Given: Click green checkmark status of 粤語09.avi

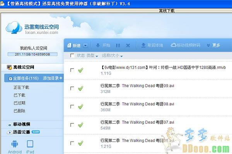Looking at the screenshot, I should [81, 88].
